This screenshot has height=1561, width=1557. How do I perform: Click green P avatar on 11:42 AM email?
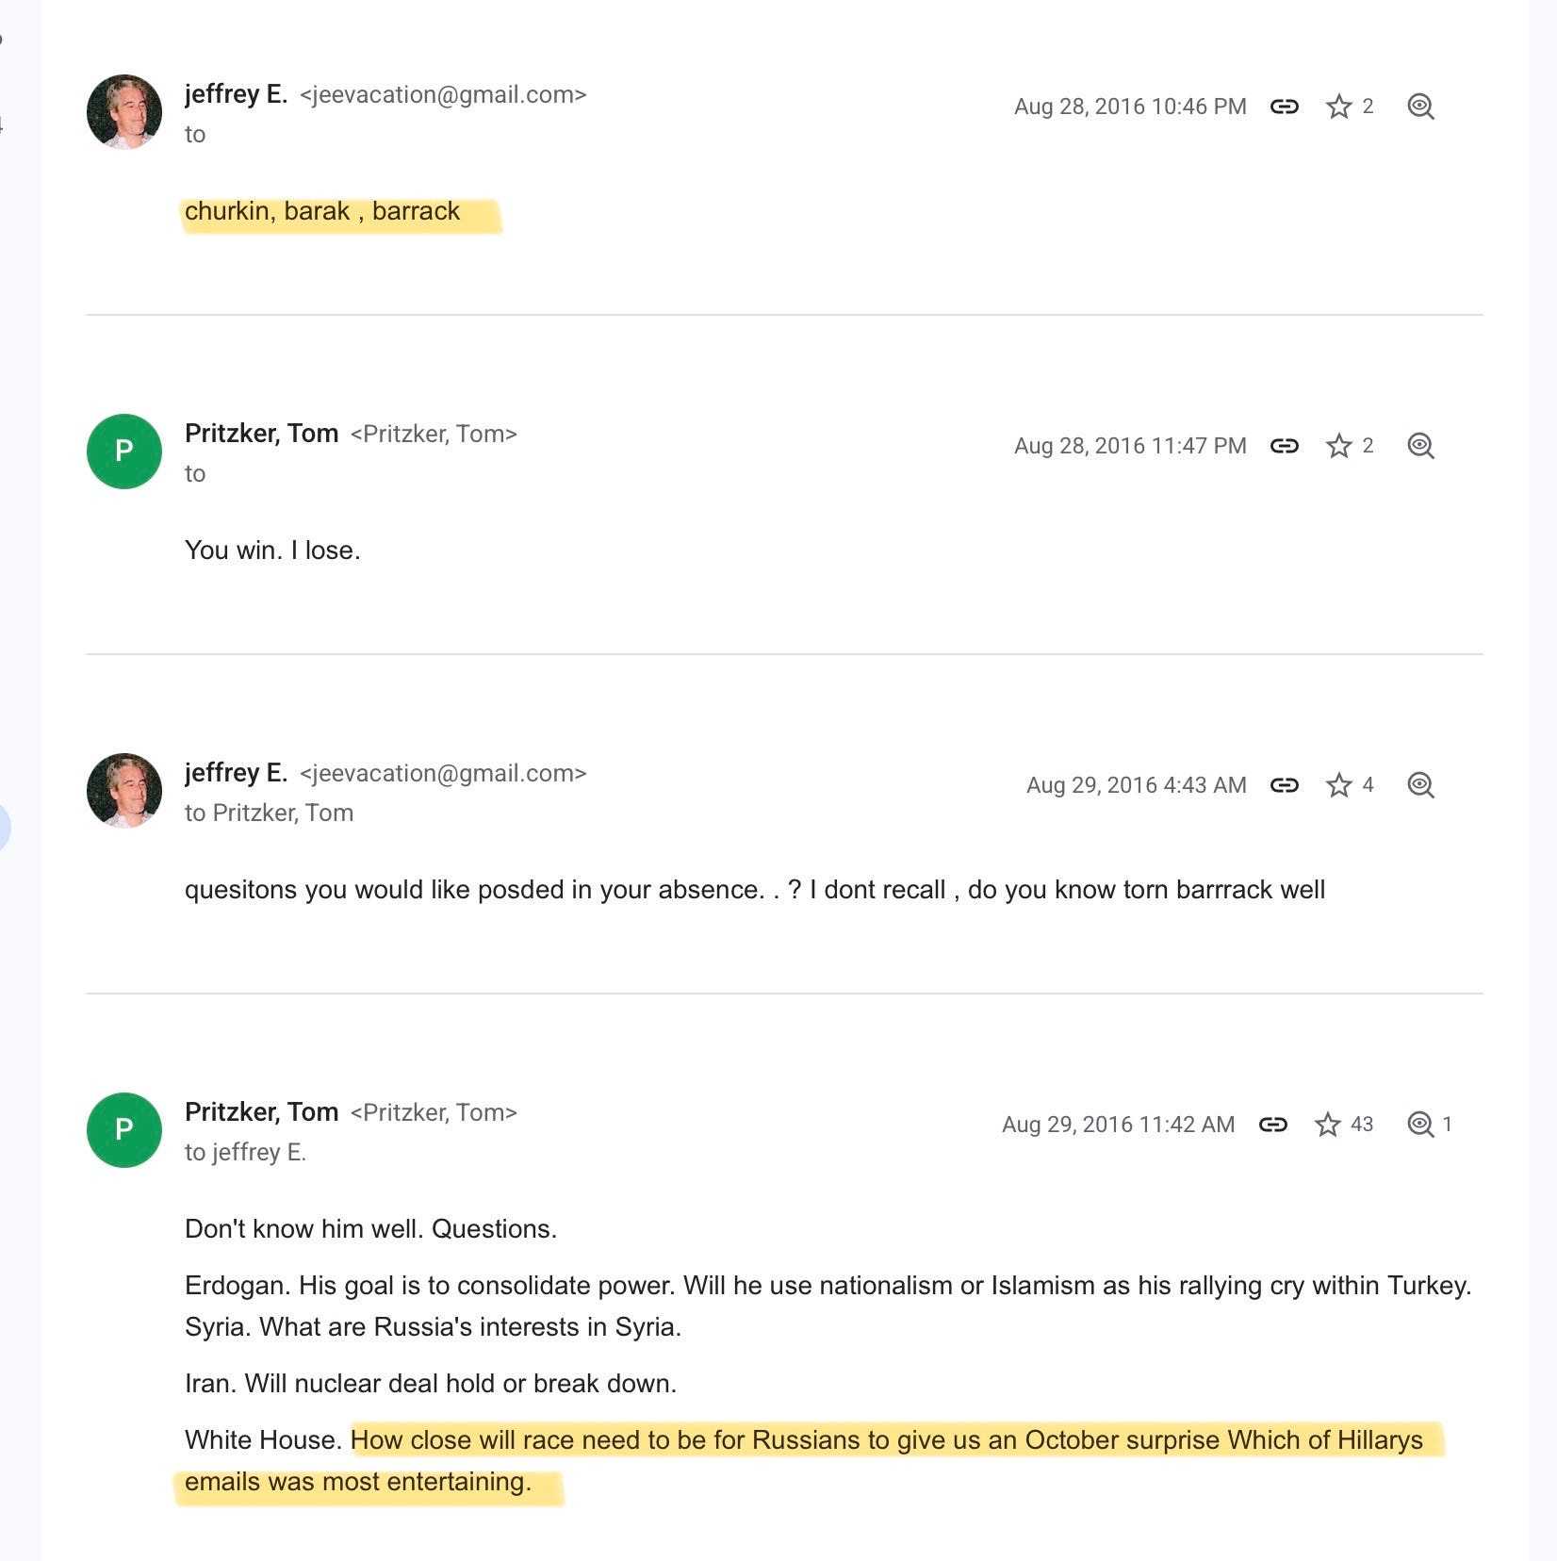(x=124, y=1130)
